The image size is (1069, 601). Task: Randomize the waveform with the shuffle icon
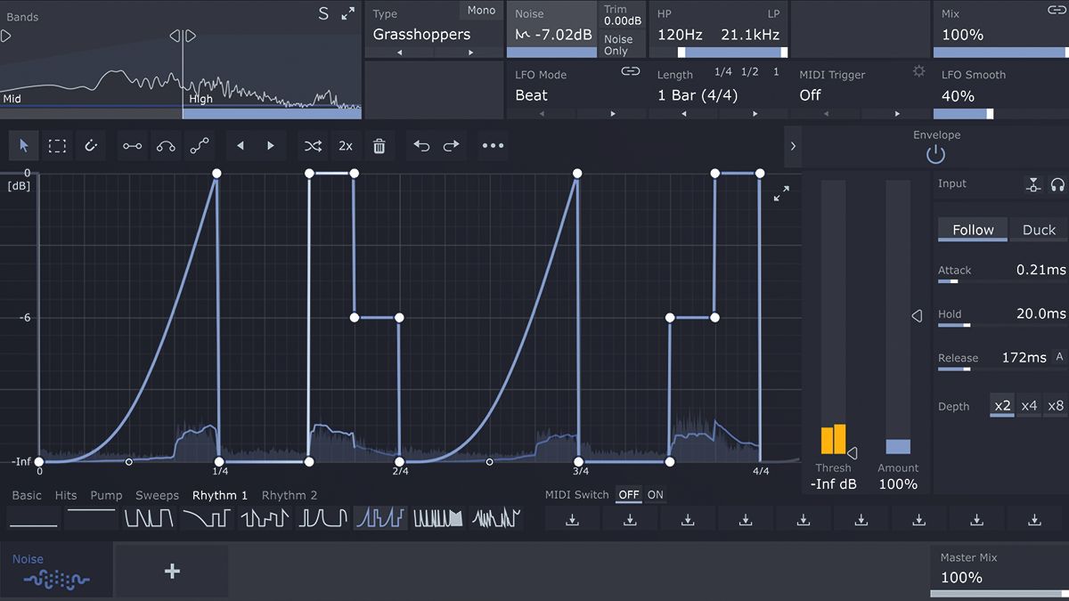pos(313,145)
